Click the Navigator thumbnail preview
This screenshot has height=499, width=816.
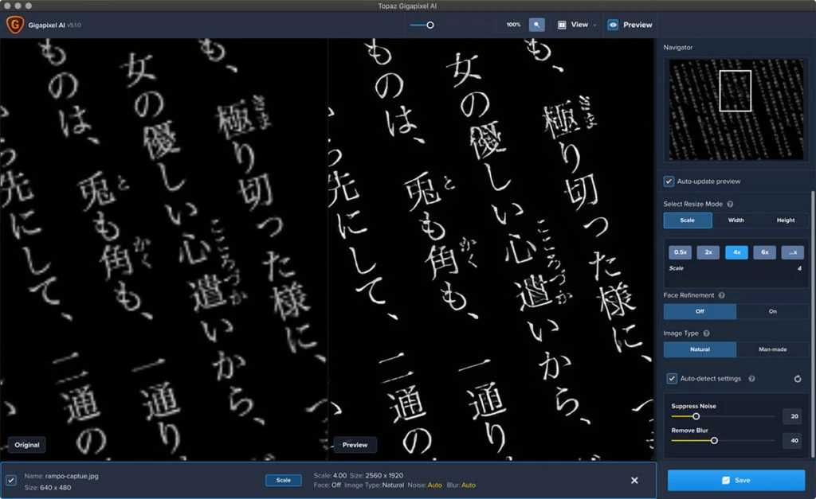pos(735,109)
